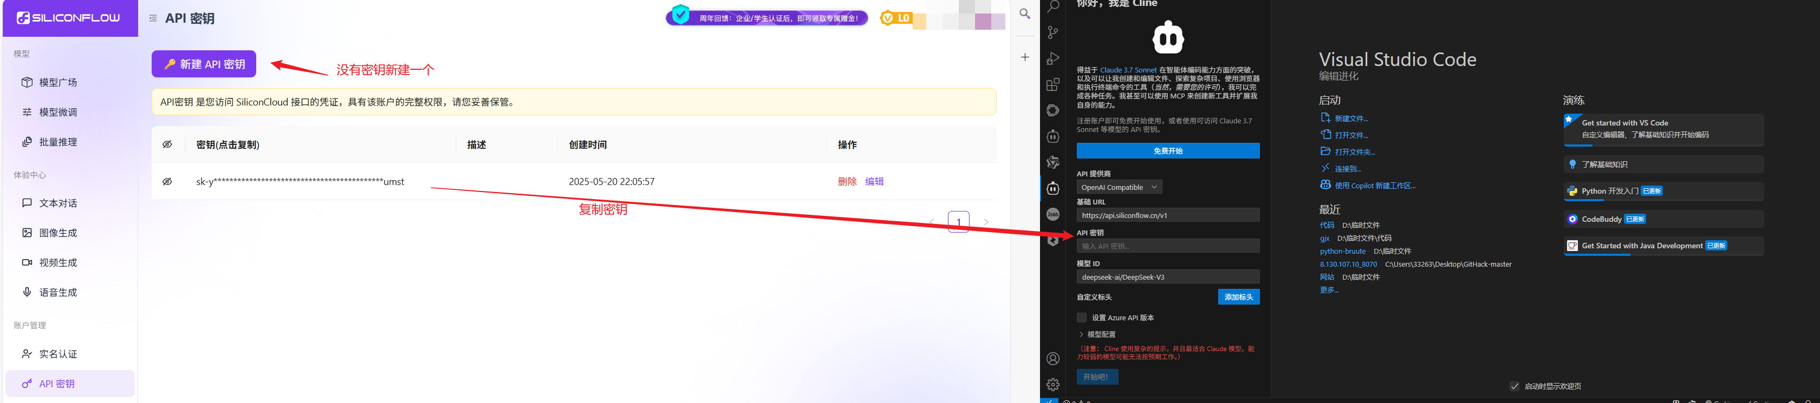Viewport: 1820px width, 403px height.
Task: Select the API 密钥 sidebar item
Action: (x=69, y=384)
